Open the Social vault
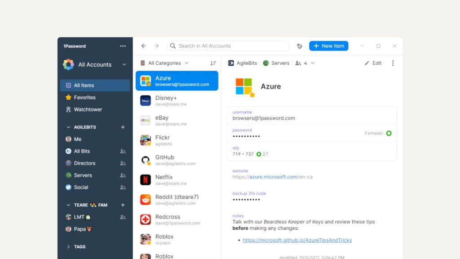This screenshot has width=460, height=259. (95, 188)
